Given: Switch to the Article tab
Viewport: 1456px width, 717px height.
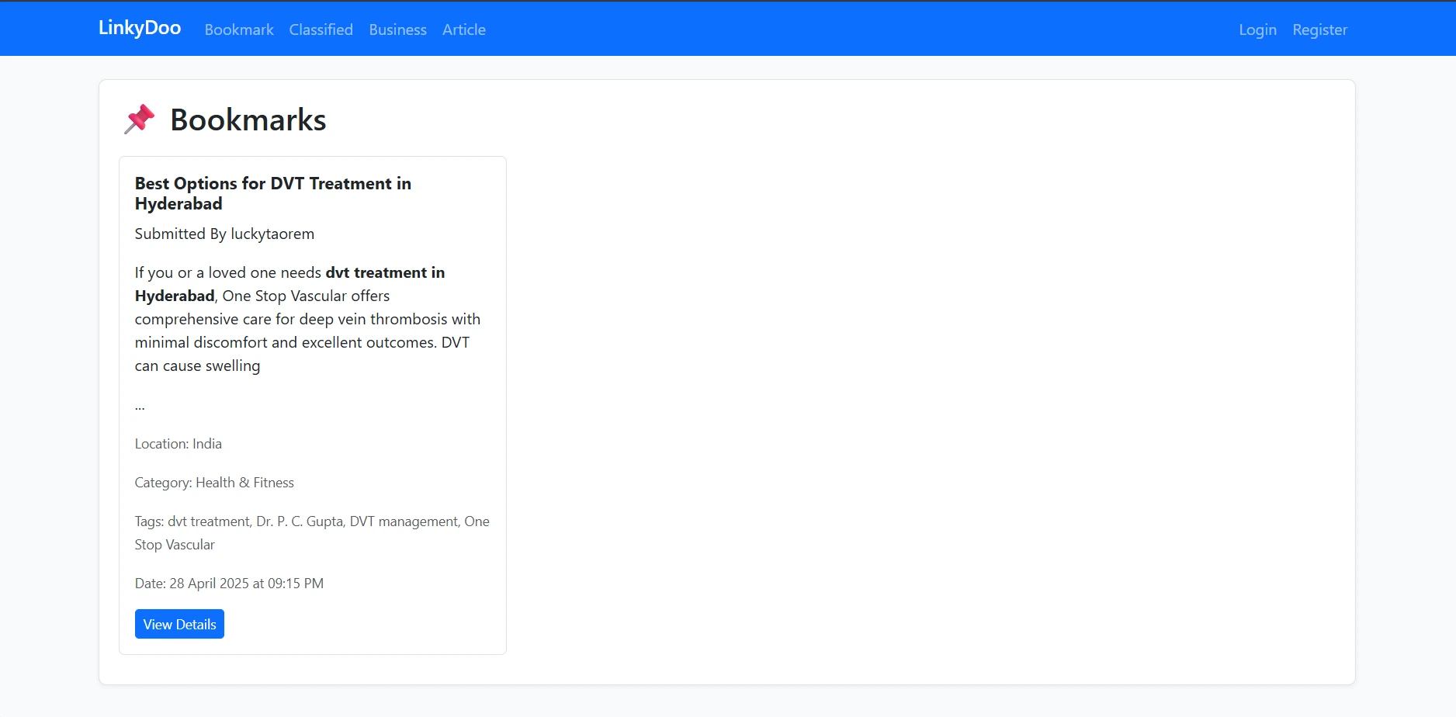Looking at the screenshot, I should [x=463, y=29].
